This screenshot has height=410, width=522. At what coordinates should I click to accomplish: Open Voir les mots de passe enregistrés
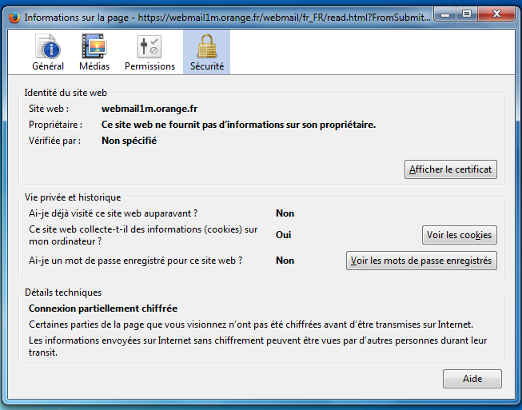[x=421, y=261]
